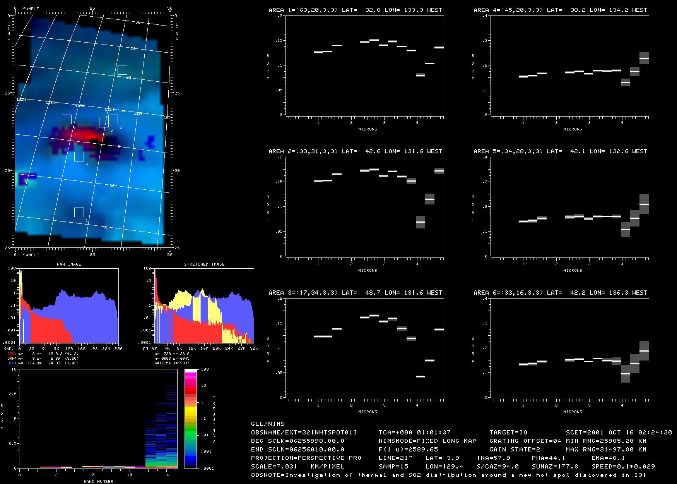The image size is (677, 484).
Task: Click the Area 5 box on the map
Action: coord(104,122)
